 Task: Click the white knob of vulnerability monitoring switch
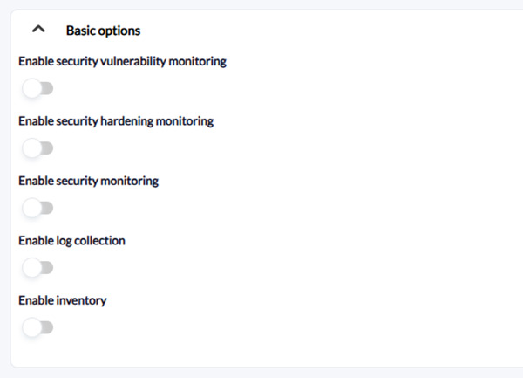point(32,88)
